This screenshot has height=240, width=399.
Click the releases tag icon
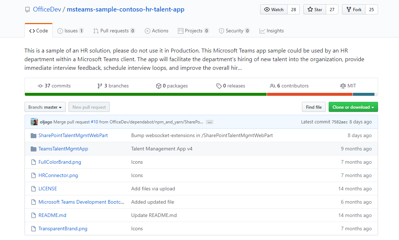click(x=219, y=86)
